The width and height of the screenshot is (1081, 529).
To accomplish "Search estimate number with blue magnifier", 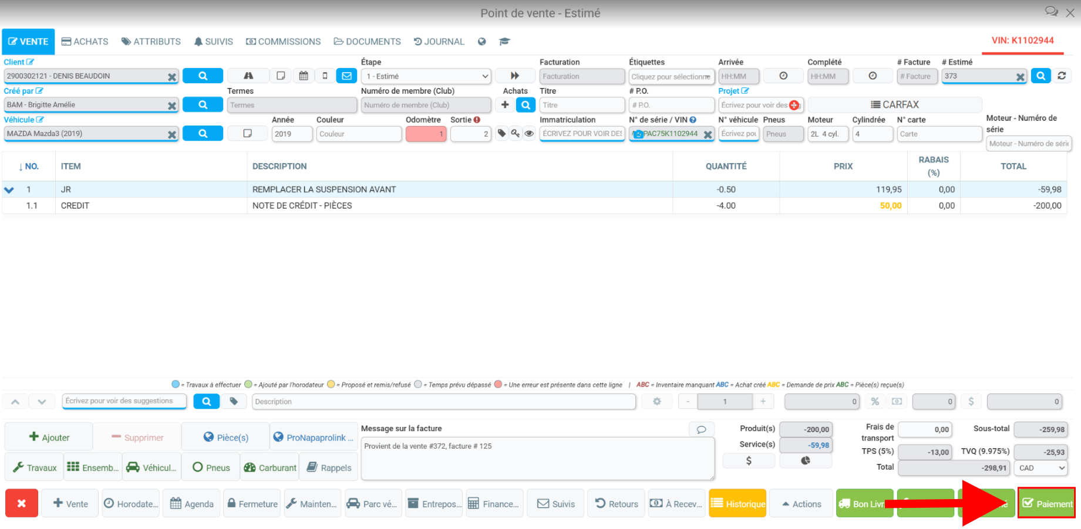I will point(1040,76).
